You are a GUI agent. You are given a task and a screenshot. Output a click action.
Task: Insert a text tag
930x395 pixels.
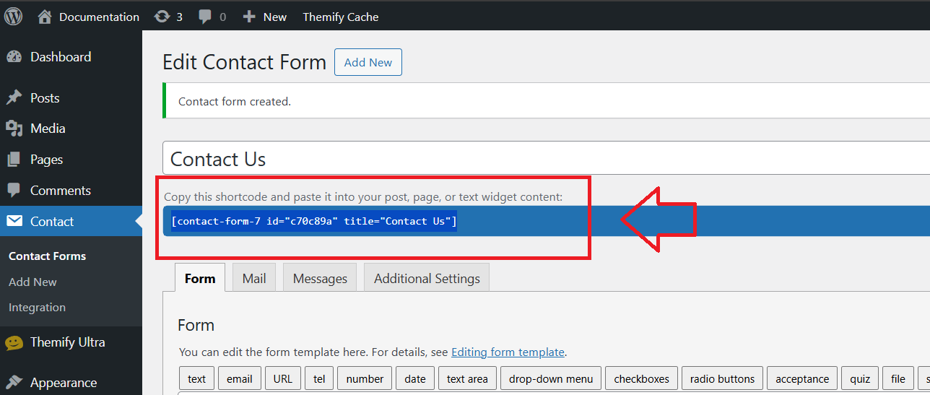(x=196, y=378)
